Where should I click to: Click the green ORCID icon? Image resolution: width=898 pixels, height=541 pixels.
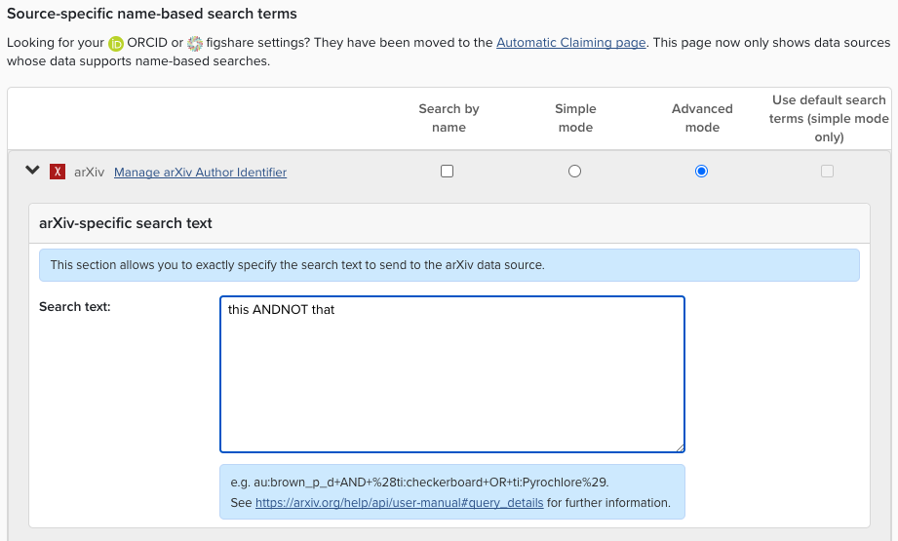coord(116,44)
